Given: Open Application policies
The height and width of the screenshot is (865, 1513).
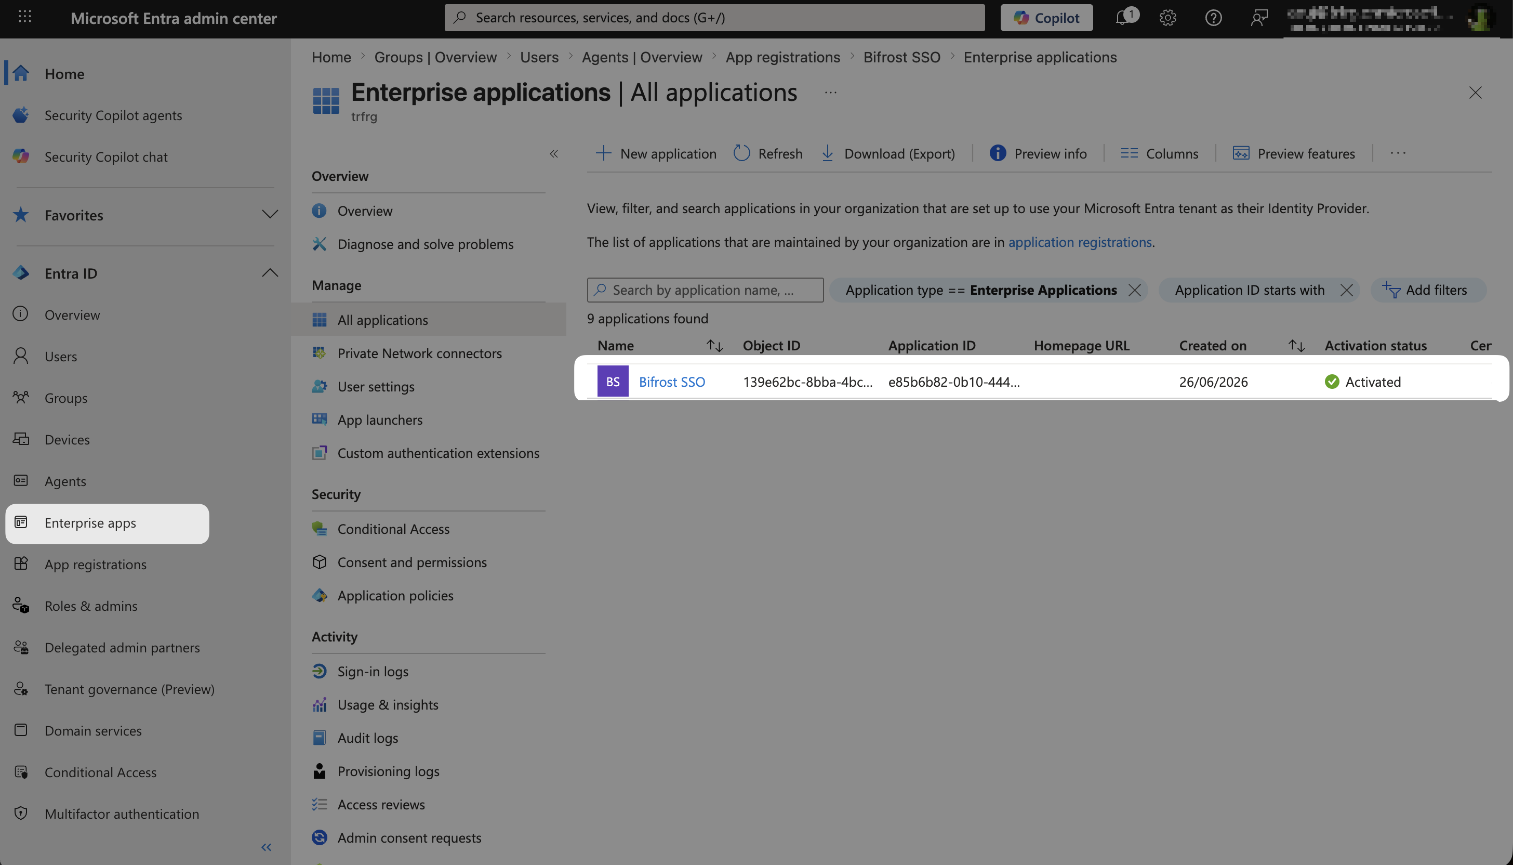Looking at the screenshot, I should (x=395, y=595).
